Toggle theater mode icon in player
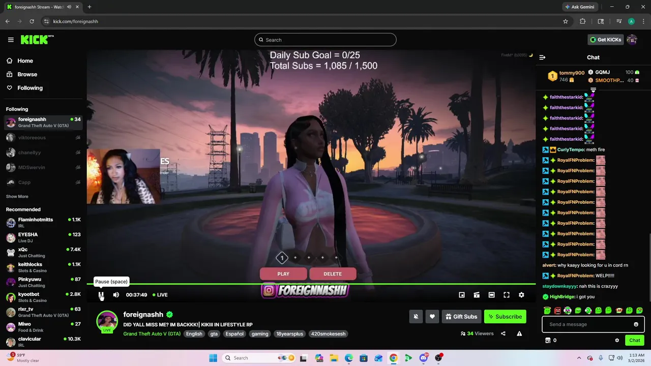651x366 pixels. [x=491, y=295]
